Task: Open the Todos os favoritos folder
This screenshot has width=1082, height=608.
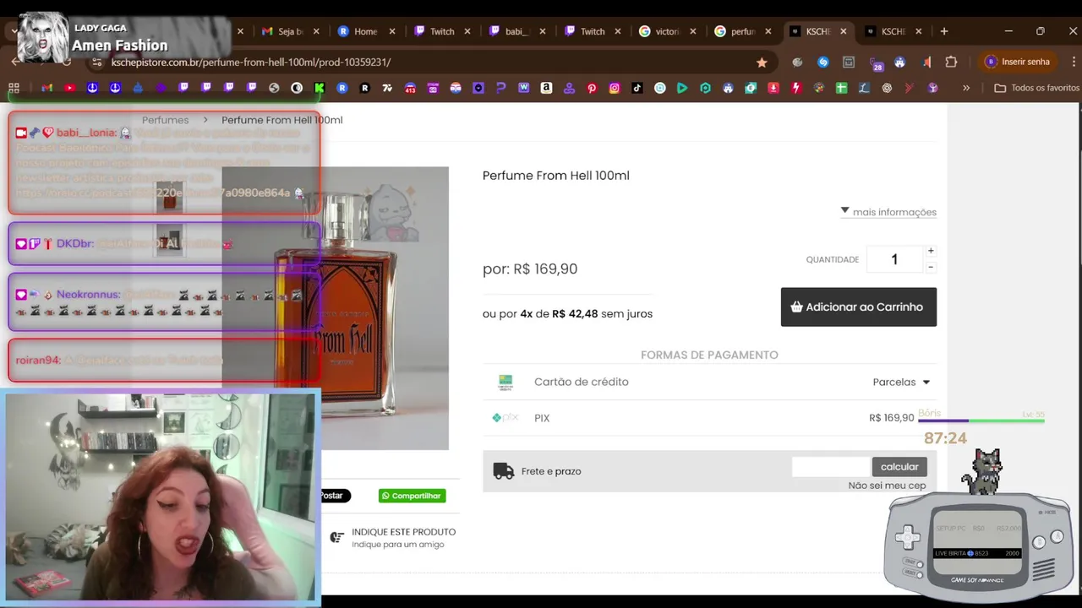Action: click(1036, 88)
